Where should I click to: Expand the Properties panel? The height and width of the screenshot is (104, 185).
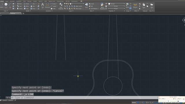click(112, 11)
